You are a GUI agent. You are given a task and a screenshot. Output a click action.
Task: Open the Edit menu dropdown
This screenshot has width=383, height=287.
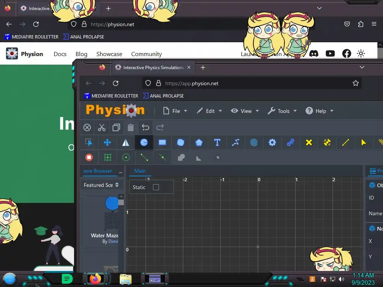(209, 111)
